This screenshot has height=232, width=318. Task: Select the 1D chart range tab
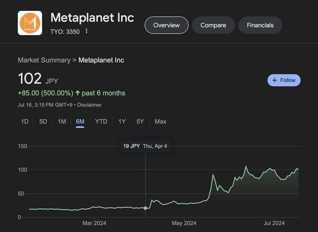24,121
